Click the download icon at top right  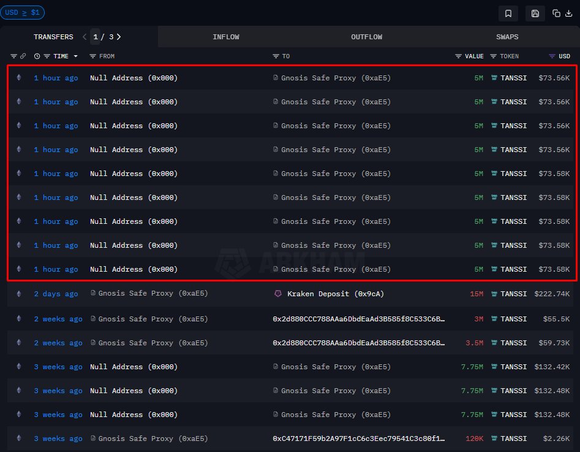tap(568, 13)
